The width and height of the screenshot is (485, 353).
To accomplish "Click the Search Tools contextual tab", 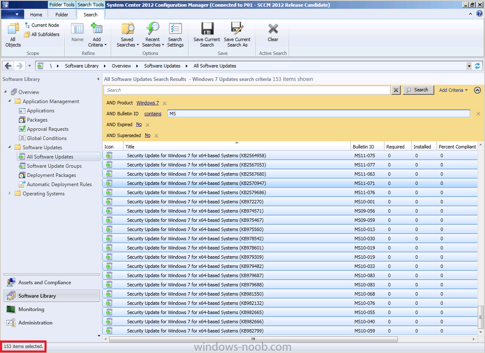I will tap(91, 5).
